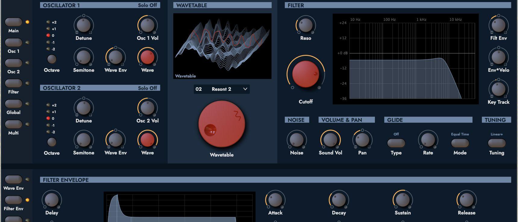
Task: Click the Key Track knob
Action: coord(498,89)
